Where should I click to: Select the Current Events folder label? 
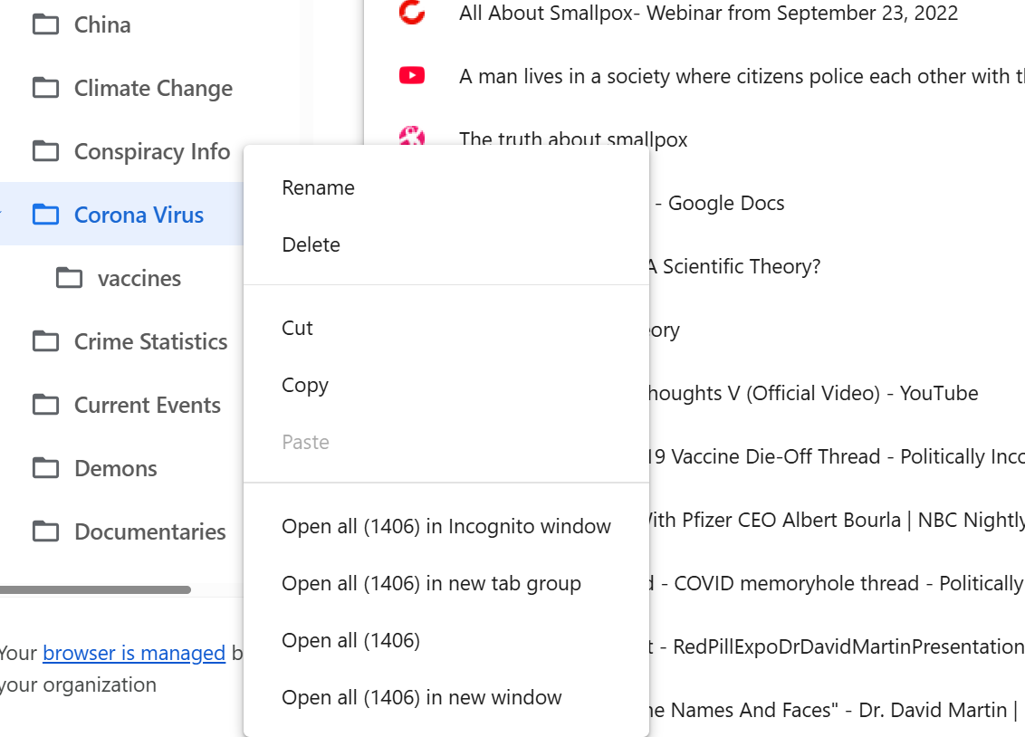pos(148,405)
